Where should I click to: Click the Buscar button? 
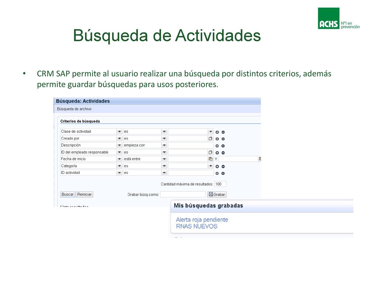[x=68, y=194]
